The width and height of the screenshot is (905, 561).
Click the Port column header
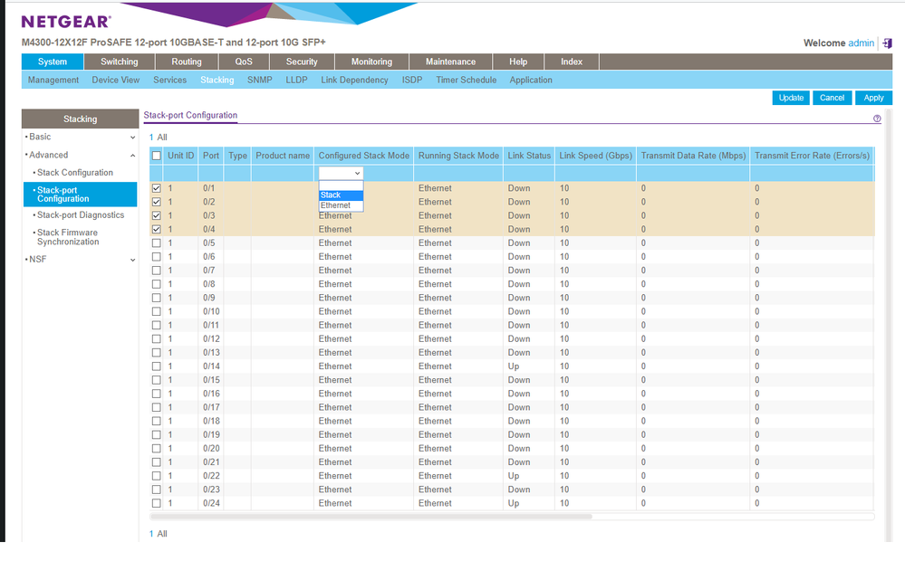point(211,156)
